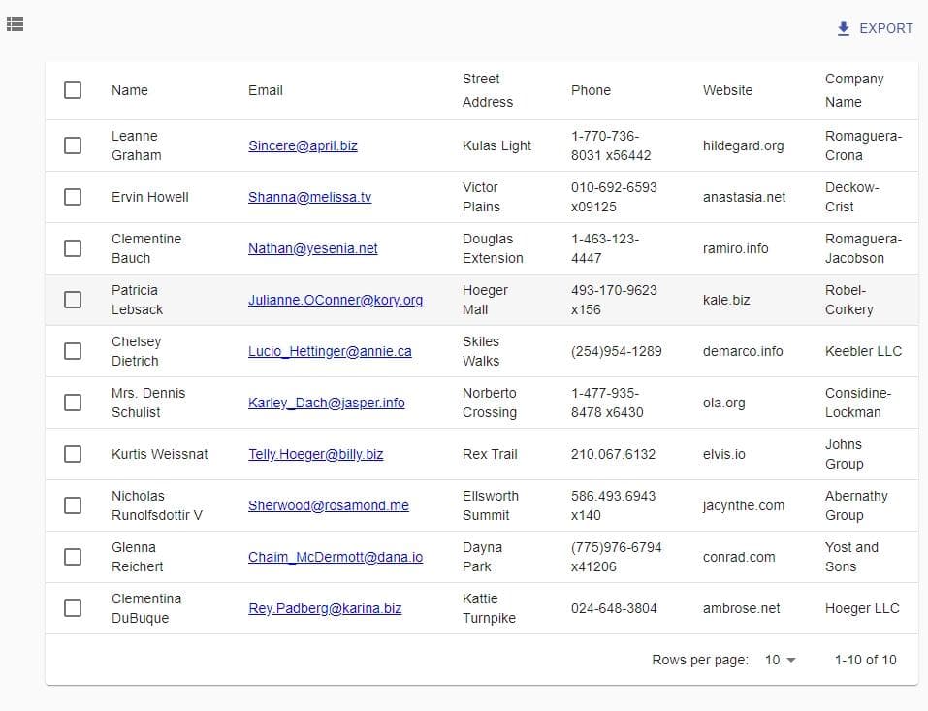
Task: Click the Export download icon
Action: click(843, 29)
